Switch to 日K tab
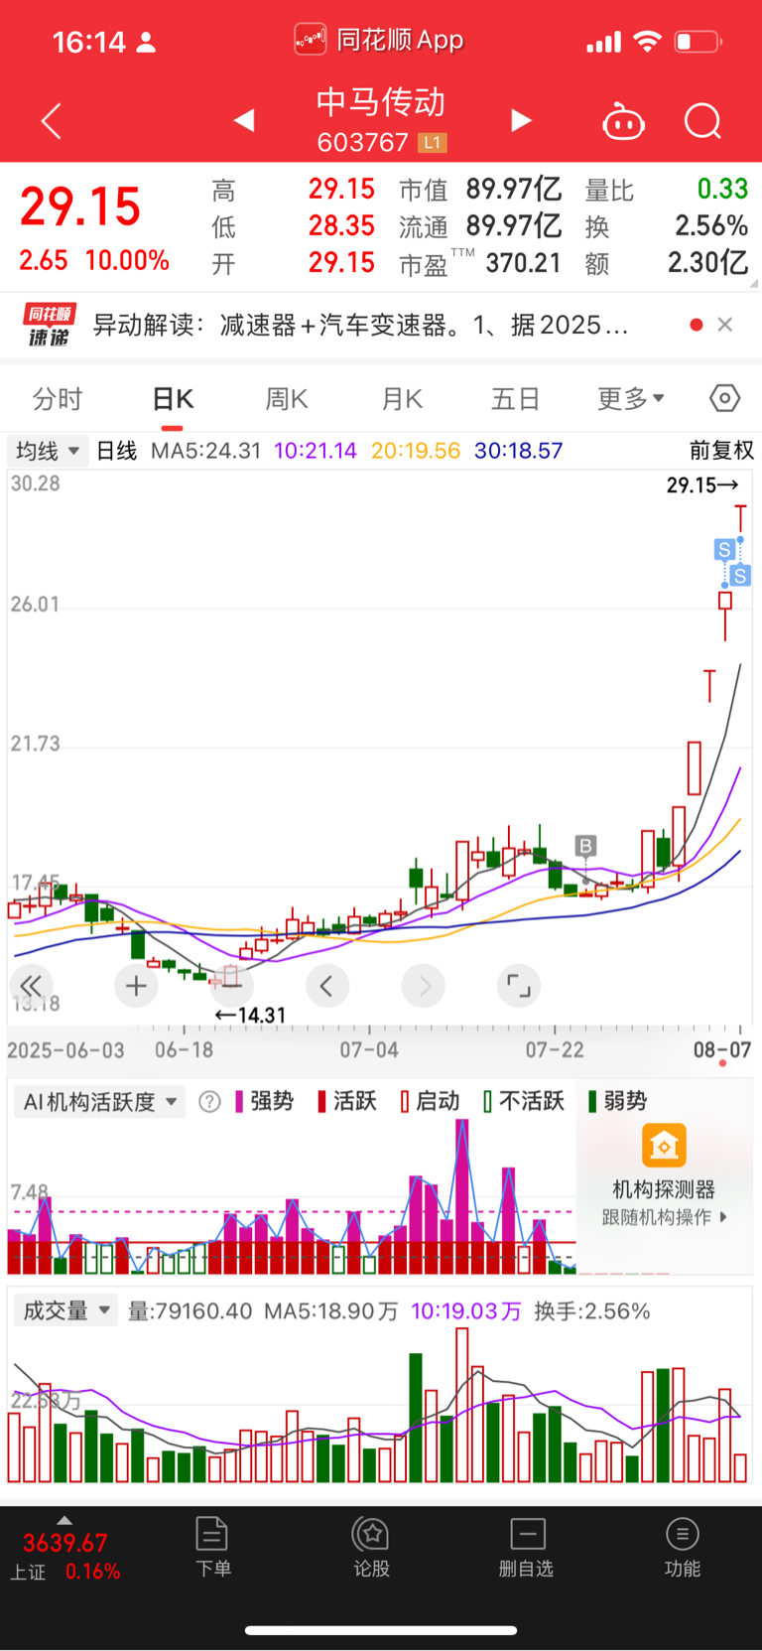This screenshot has width=762, height=1651. 173,399
